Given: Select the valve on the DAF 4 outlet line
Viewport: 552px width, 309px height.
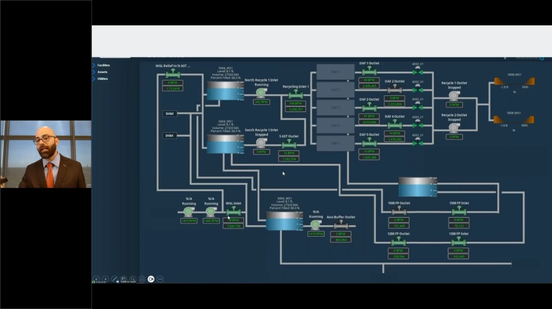Looking at the screenshot, I should pyautogui.click(x=418, y=124).
